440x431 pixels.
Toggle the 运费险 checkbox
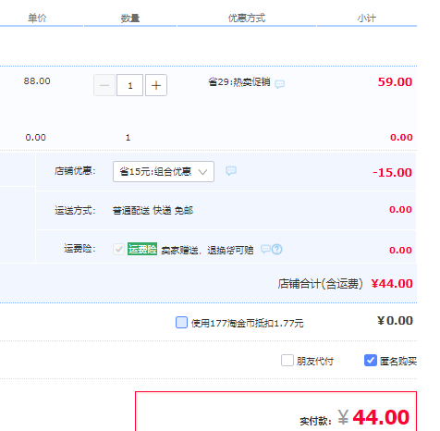(118, 249)
